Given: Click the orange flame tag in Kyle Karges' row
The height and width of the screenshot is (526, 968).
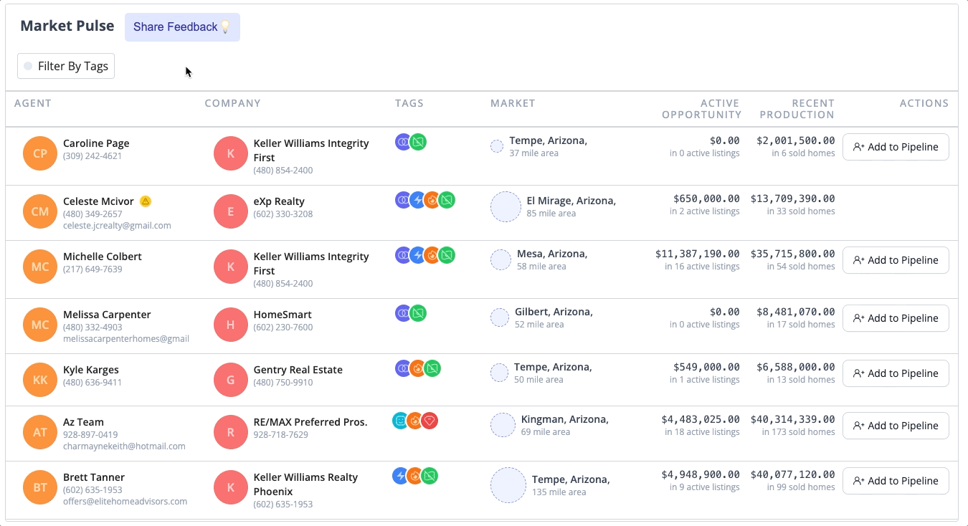Looking at the screenshot, I should (x=417, y=368).
